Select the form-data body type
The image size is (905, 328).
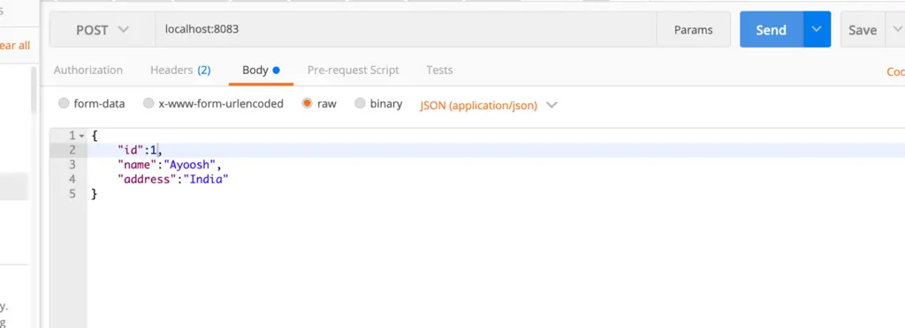(92, 103)
